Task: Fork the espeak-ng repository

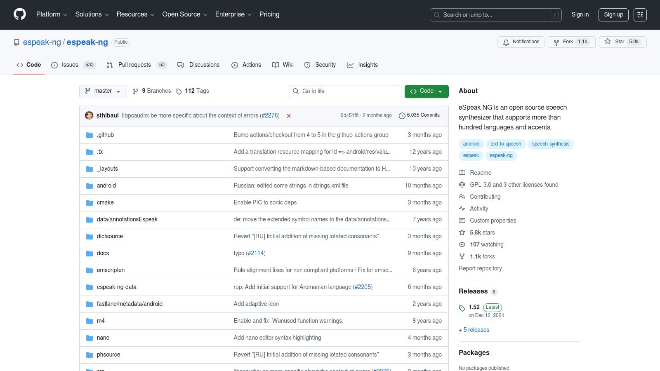Action: click(x=564, y=42)
